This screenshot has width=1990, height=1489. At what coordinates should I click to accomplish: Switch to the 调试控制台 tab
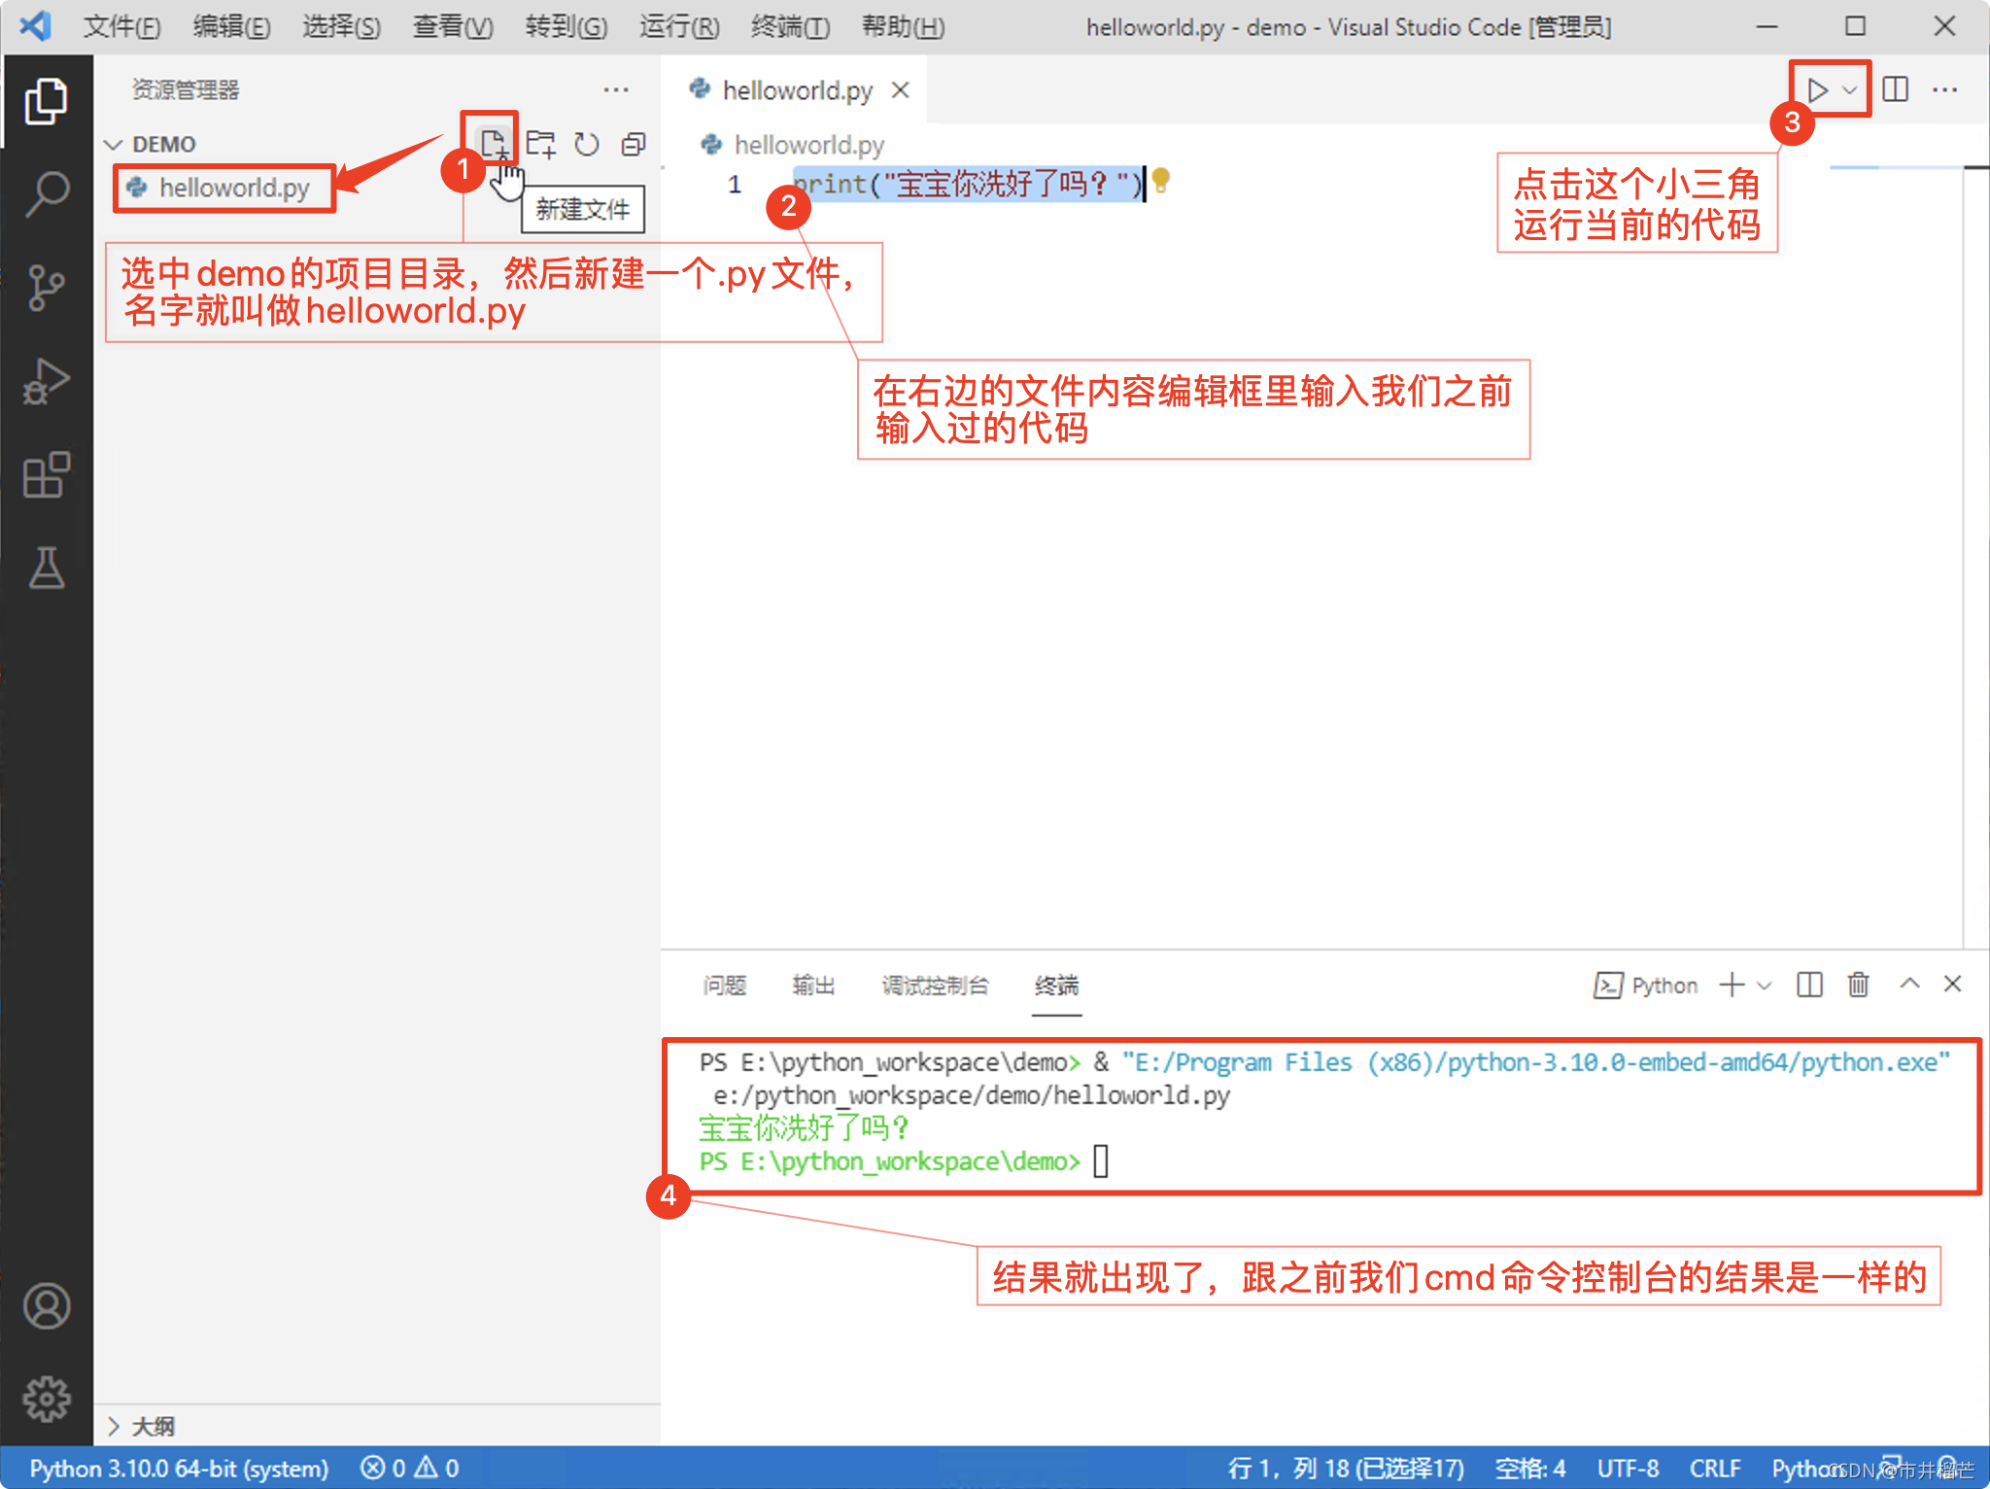(935, 986)
